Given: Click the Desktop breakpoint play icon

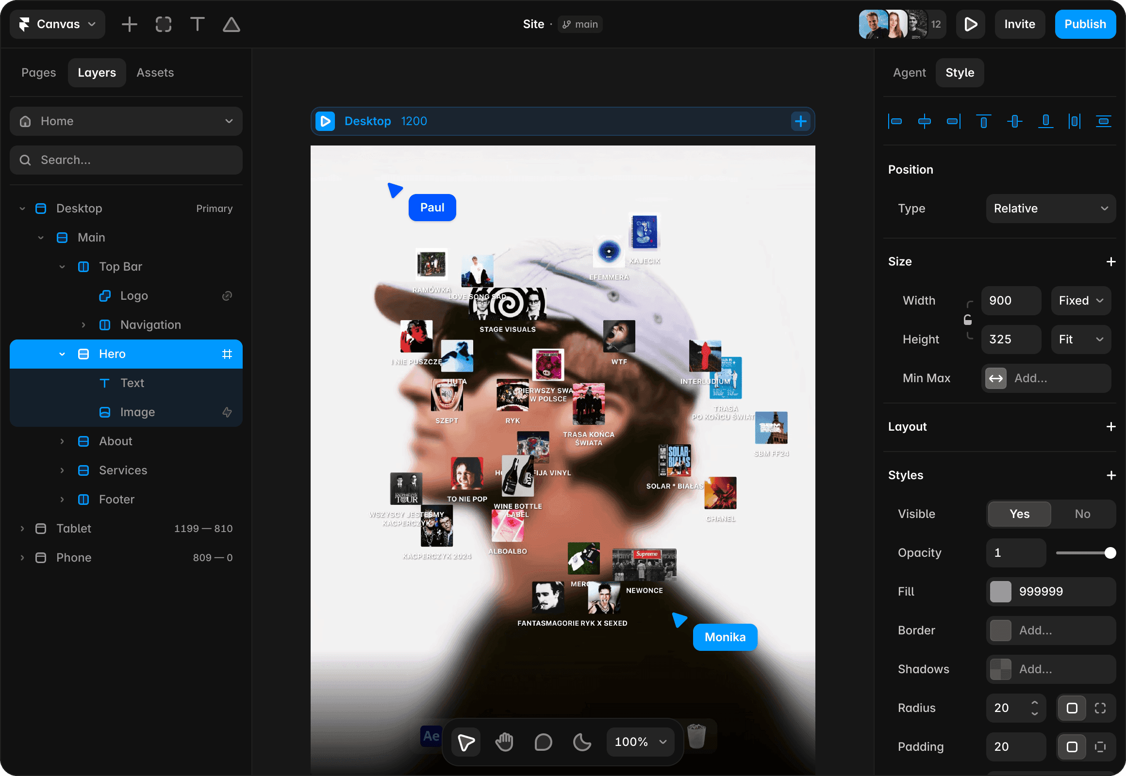Looking at the screenshot, I should pyautogui.click(x=325, y=121).
